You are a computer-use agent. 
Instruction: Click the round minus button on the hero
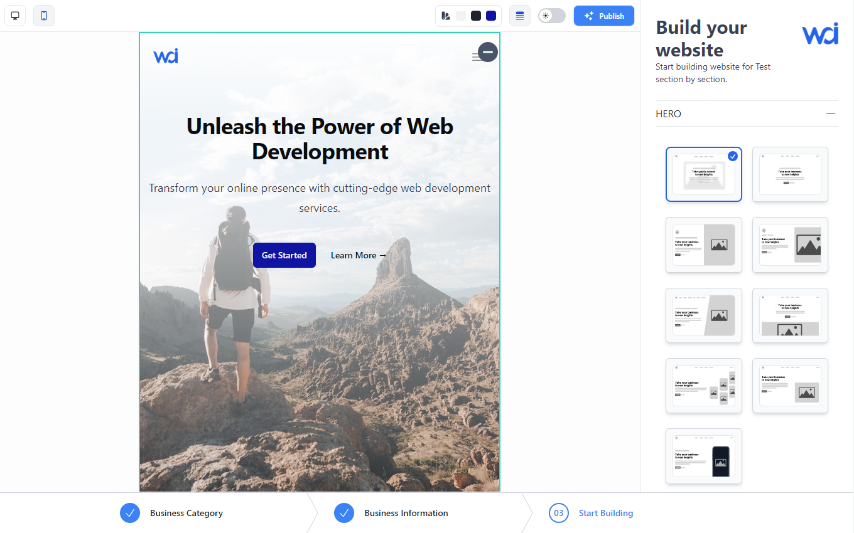pyautogui.click(x=488, y=52)
